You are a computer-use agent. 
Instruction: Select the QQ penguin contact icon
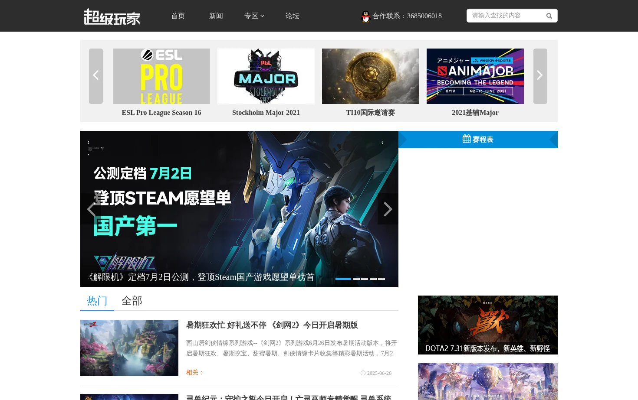tap(366, 16)
